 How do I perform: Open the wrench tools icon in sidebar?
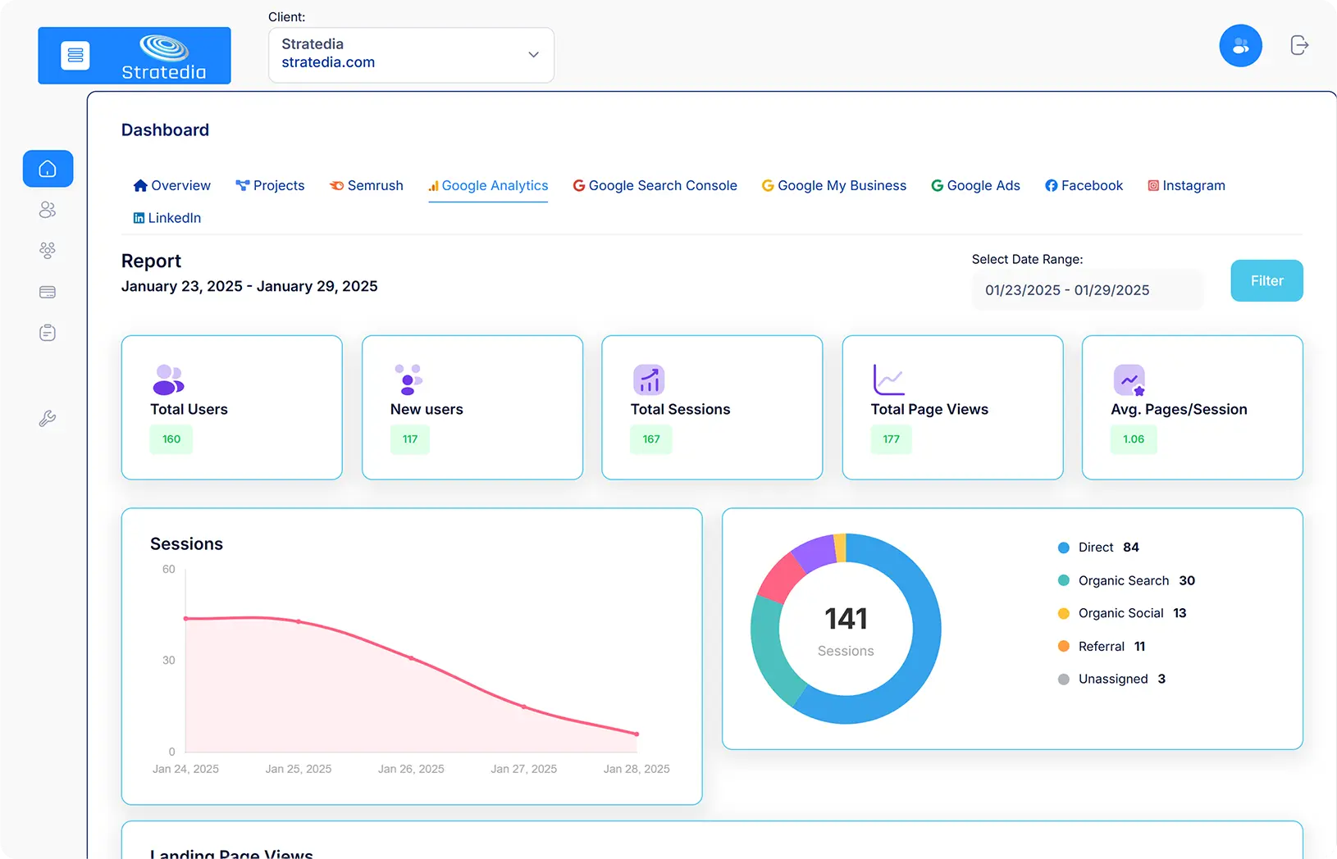(48, 419)
